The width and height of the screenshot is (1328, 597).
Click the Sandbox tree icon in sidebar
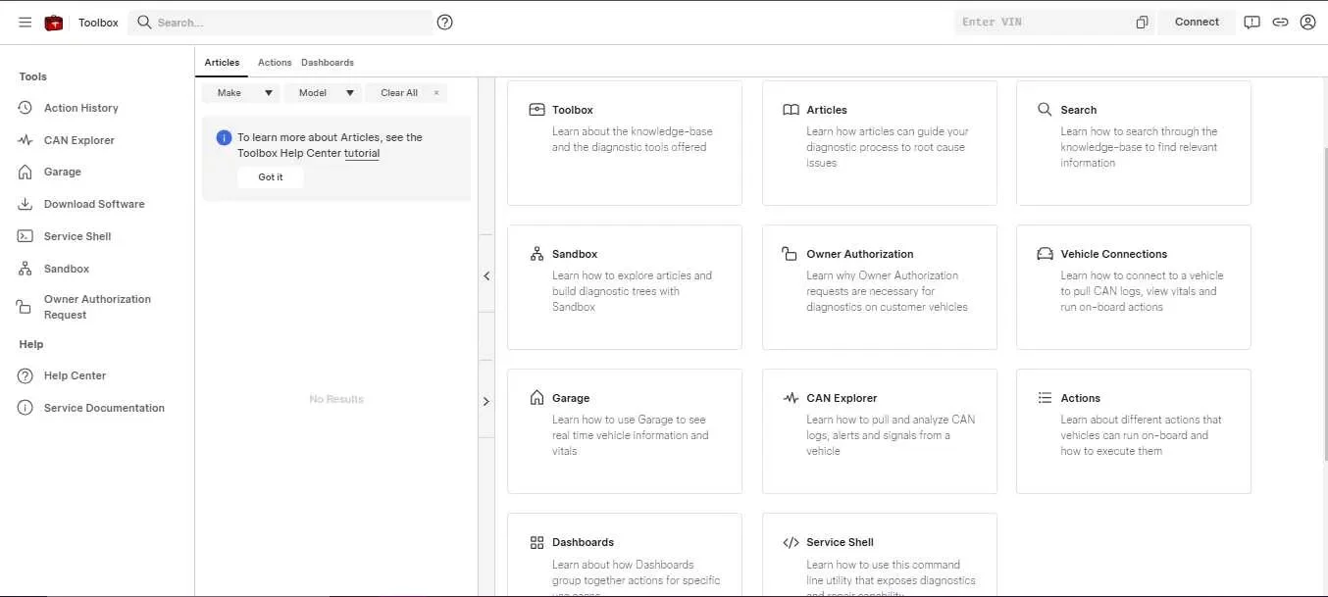pos(26,269)
